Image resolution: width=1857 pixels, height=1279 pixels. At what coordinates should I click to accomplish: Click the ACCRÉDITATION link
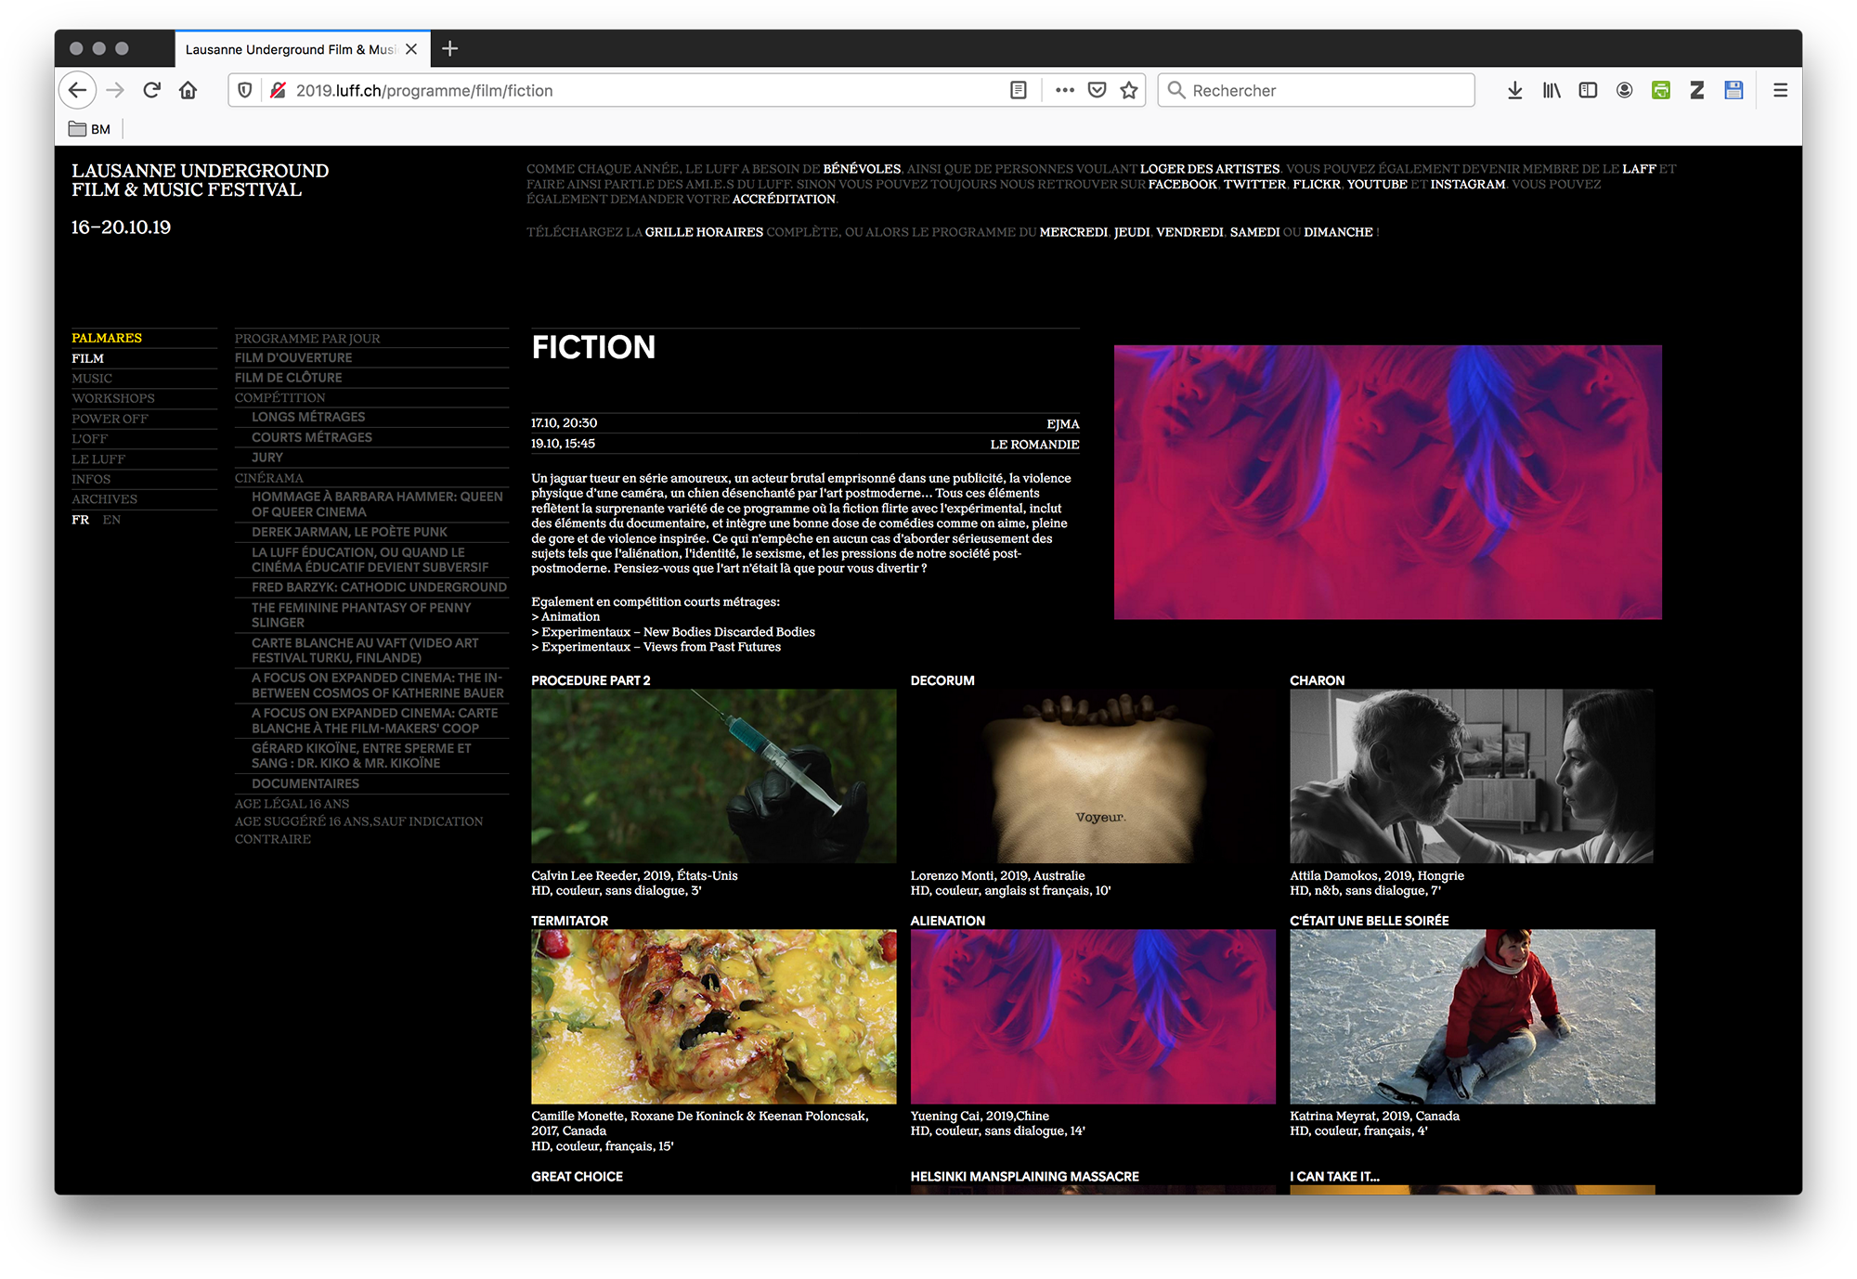pyautogui.click(x=784, y=199)
